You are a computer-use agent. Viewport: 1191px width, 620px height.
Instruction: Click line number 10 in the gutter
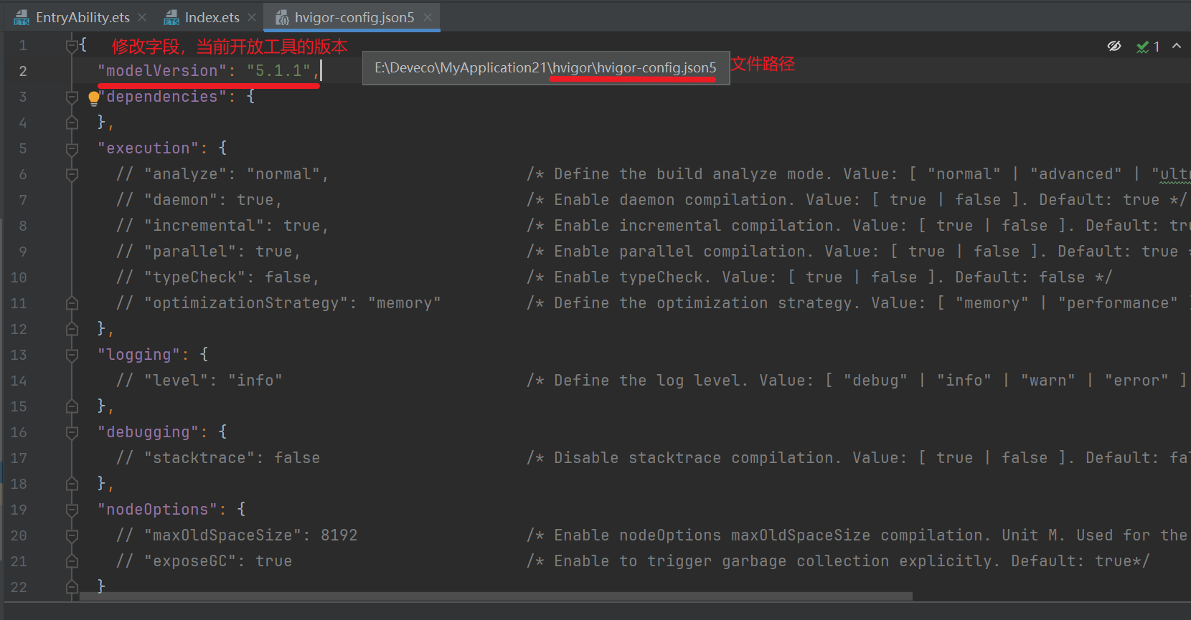pos(19,277)
